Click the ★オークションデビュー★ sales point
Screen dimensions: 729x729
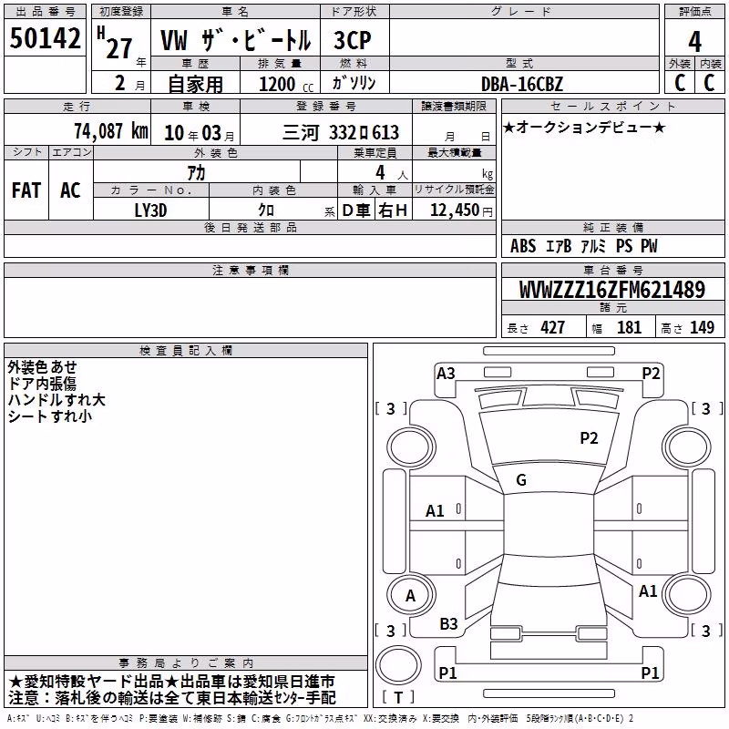584,127
